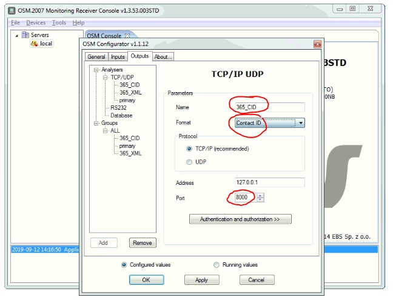Viewport: 393px width, 300px height.
Task: Close the OSM Configurator dialog
Action: pos(317,45)
